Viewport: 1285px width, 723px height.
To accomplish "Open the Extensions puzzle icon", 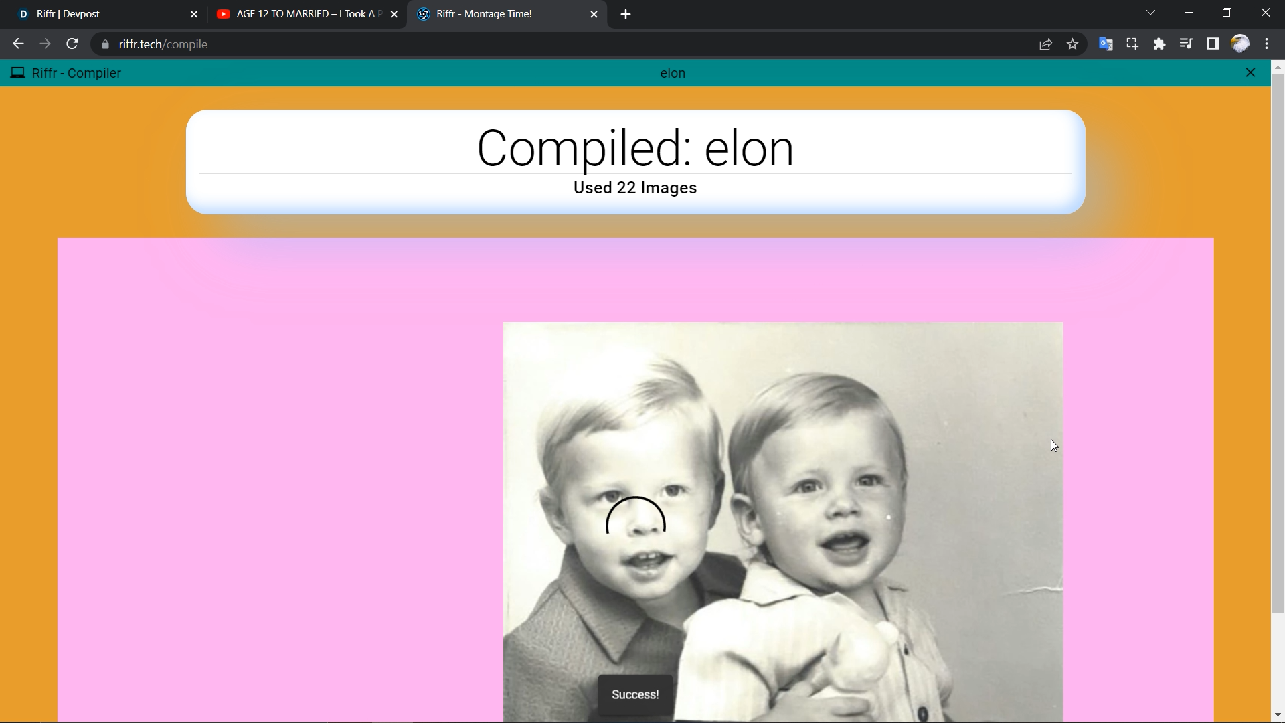I will tap(1159, 44).
